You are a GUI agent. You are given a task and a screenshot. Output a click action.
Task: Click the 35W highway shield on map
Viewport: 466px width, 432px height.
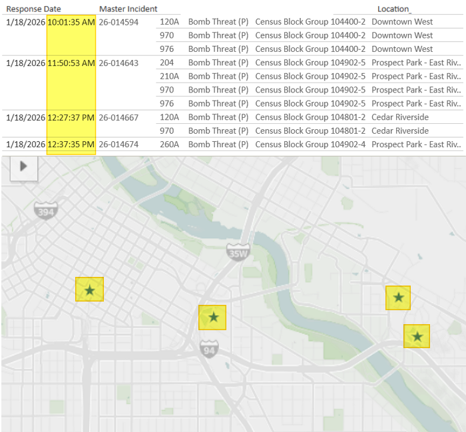pos(238,252)
